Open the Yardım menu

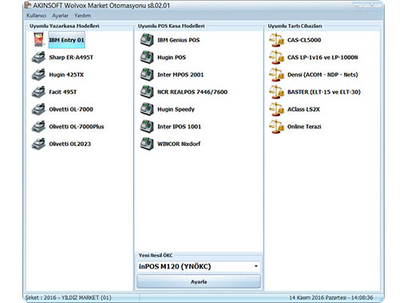pos(82,15)
